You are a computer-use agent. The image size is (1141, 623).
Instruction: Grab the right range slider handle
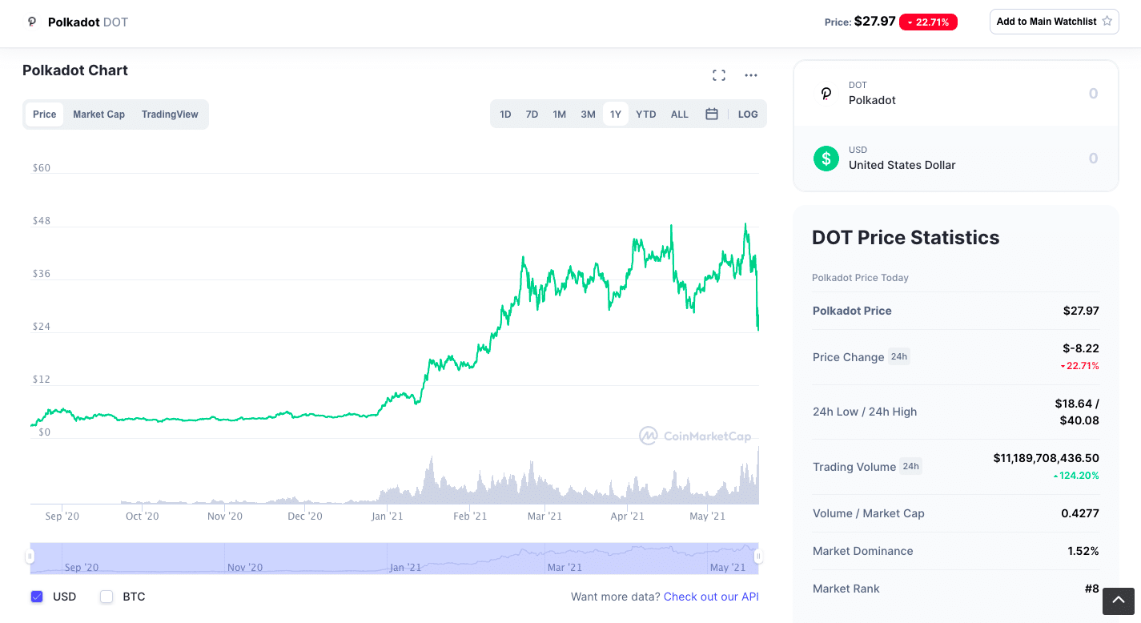click(758, 557)
